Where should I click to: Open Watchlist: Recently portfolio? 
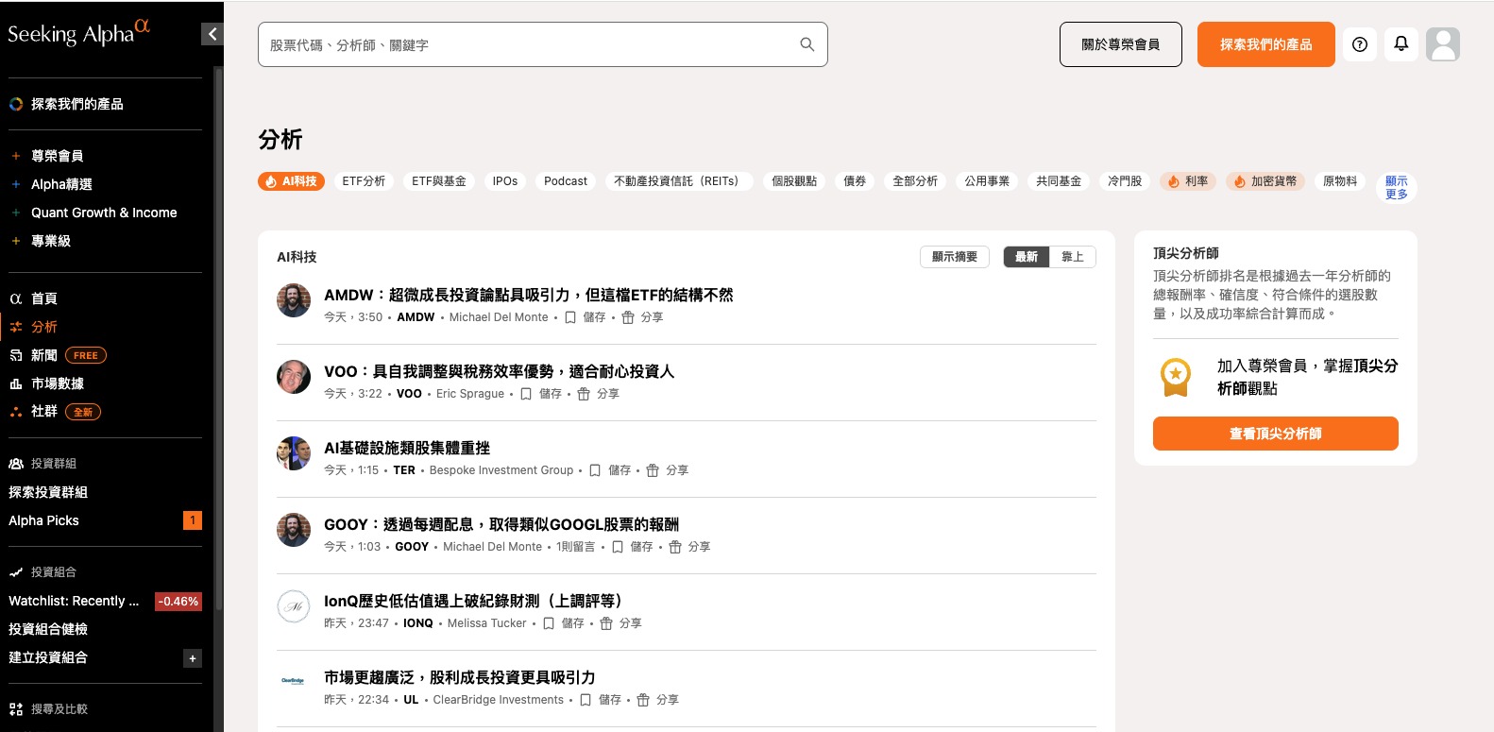pos(74,601)
